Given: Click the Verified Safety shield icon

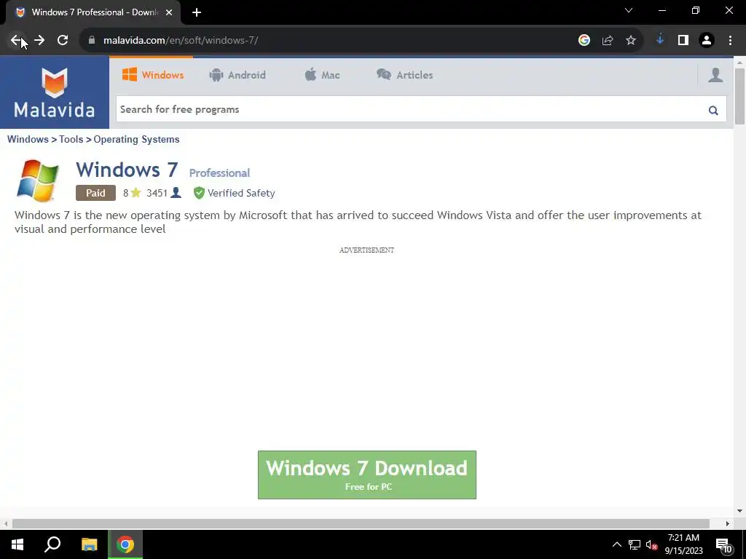Looking at the screenshot, I should [199, 192].
